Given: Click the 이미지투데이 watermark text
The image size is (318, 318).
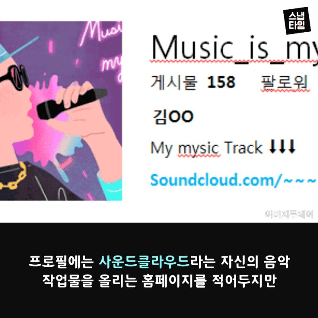Looking at the screenshot, I should [289, 214].
